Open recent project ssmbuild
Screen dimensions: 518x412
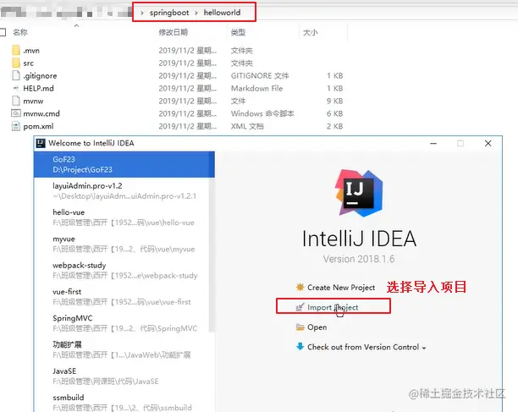[x=122, y=403]
